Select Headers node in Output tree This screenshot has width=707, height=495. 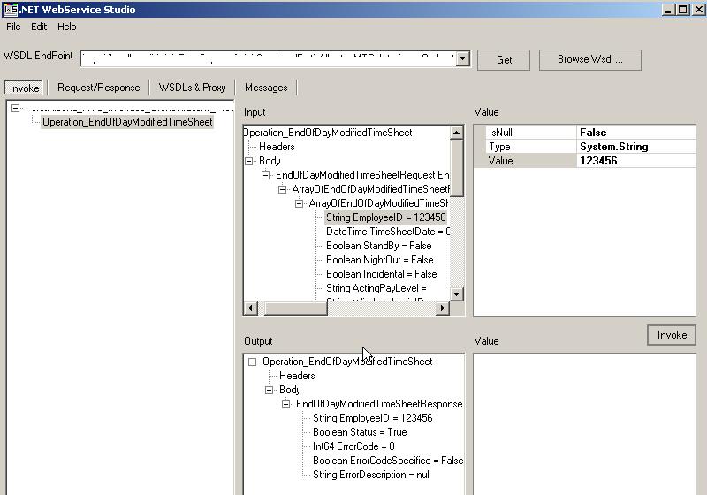coord(297,376)
